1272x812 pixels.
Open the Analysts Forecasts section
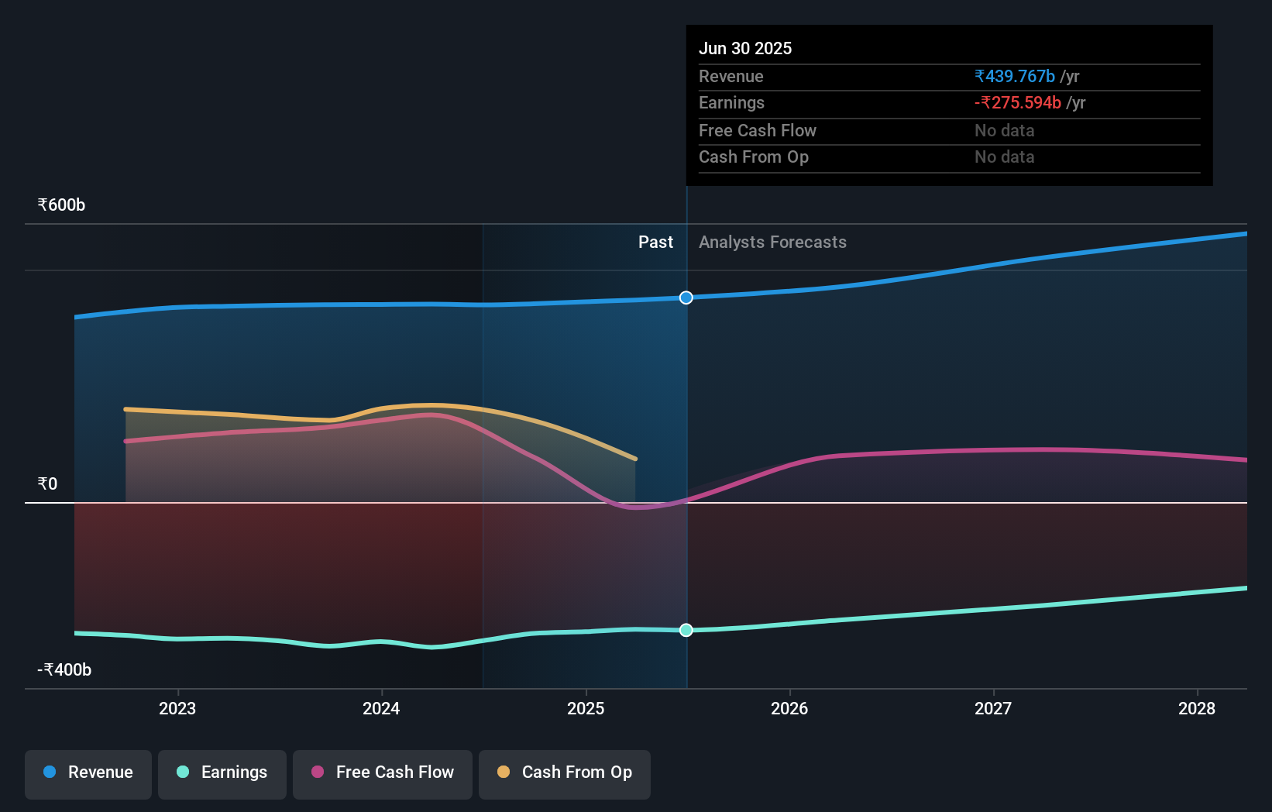[772, 242]
